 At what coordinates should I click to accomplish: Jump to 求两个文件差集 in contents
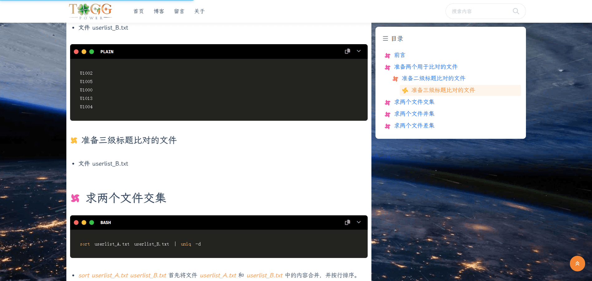(414, 126)
